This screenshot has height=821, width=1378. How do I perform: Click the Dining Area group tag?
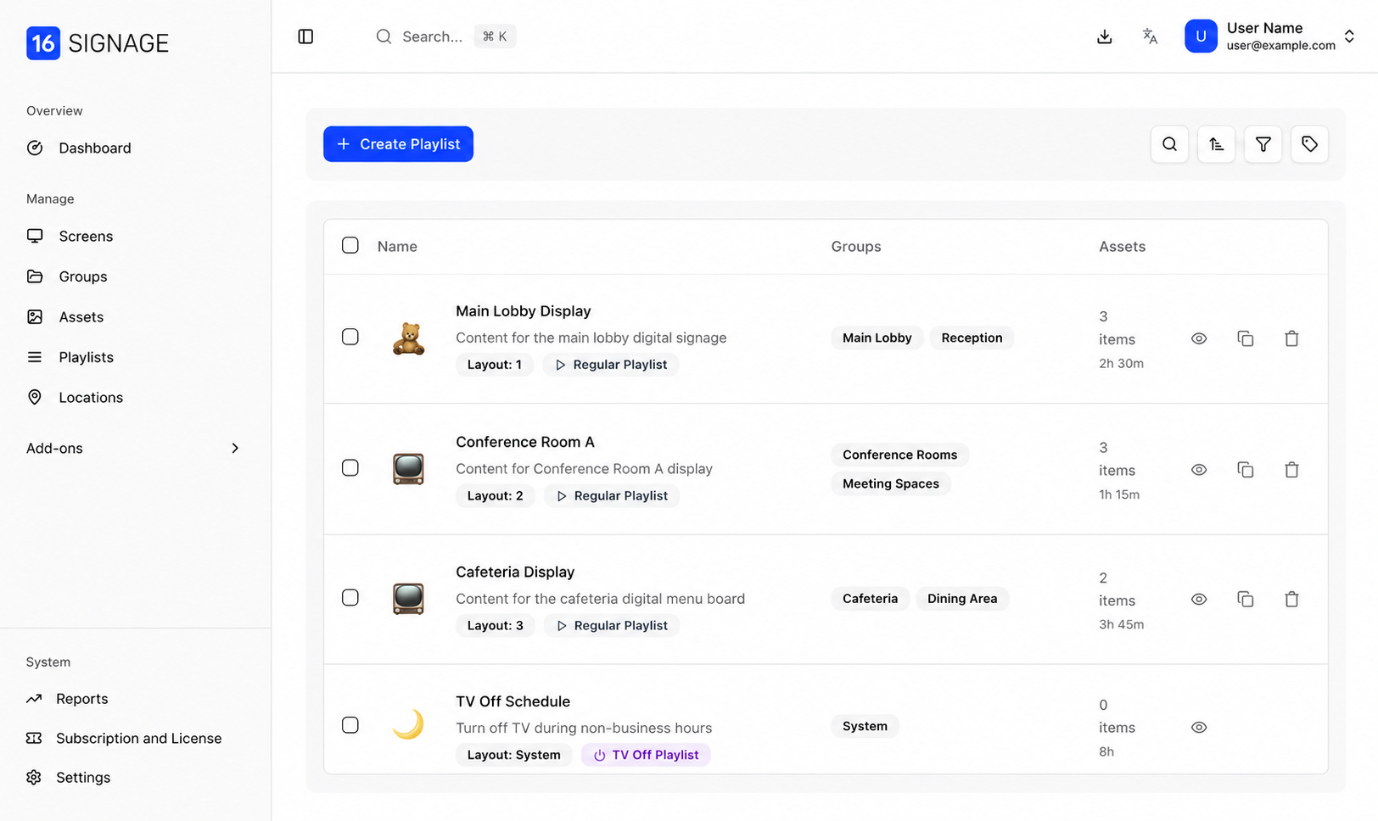click(962, 599)
